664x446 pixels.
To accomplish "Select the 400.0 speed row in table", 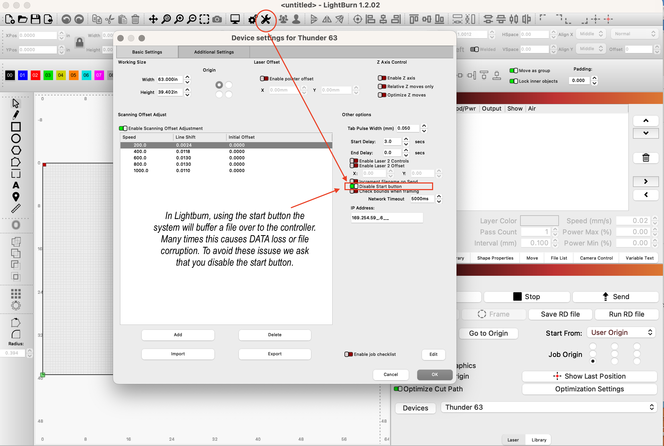I will (x=226, y=151).
